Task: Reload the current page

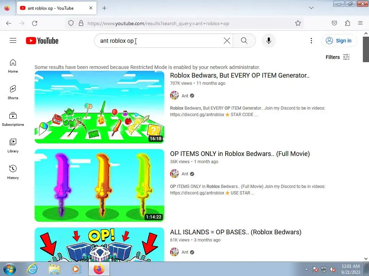Action: [x=35, y=23]
